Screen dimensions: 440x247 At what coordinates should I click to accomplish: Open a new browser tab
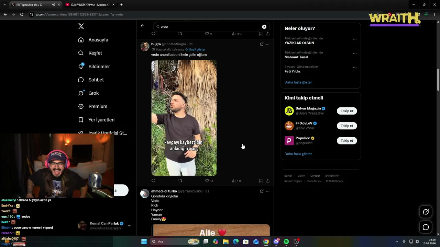click(121, 4)
